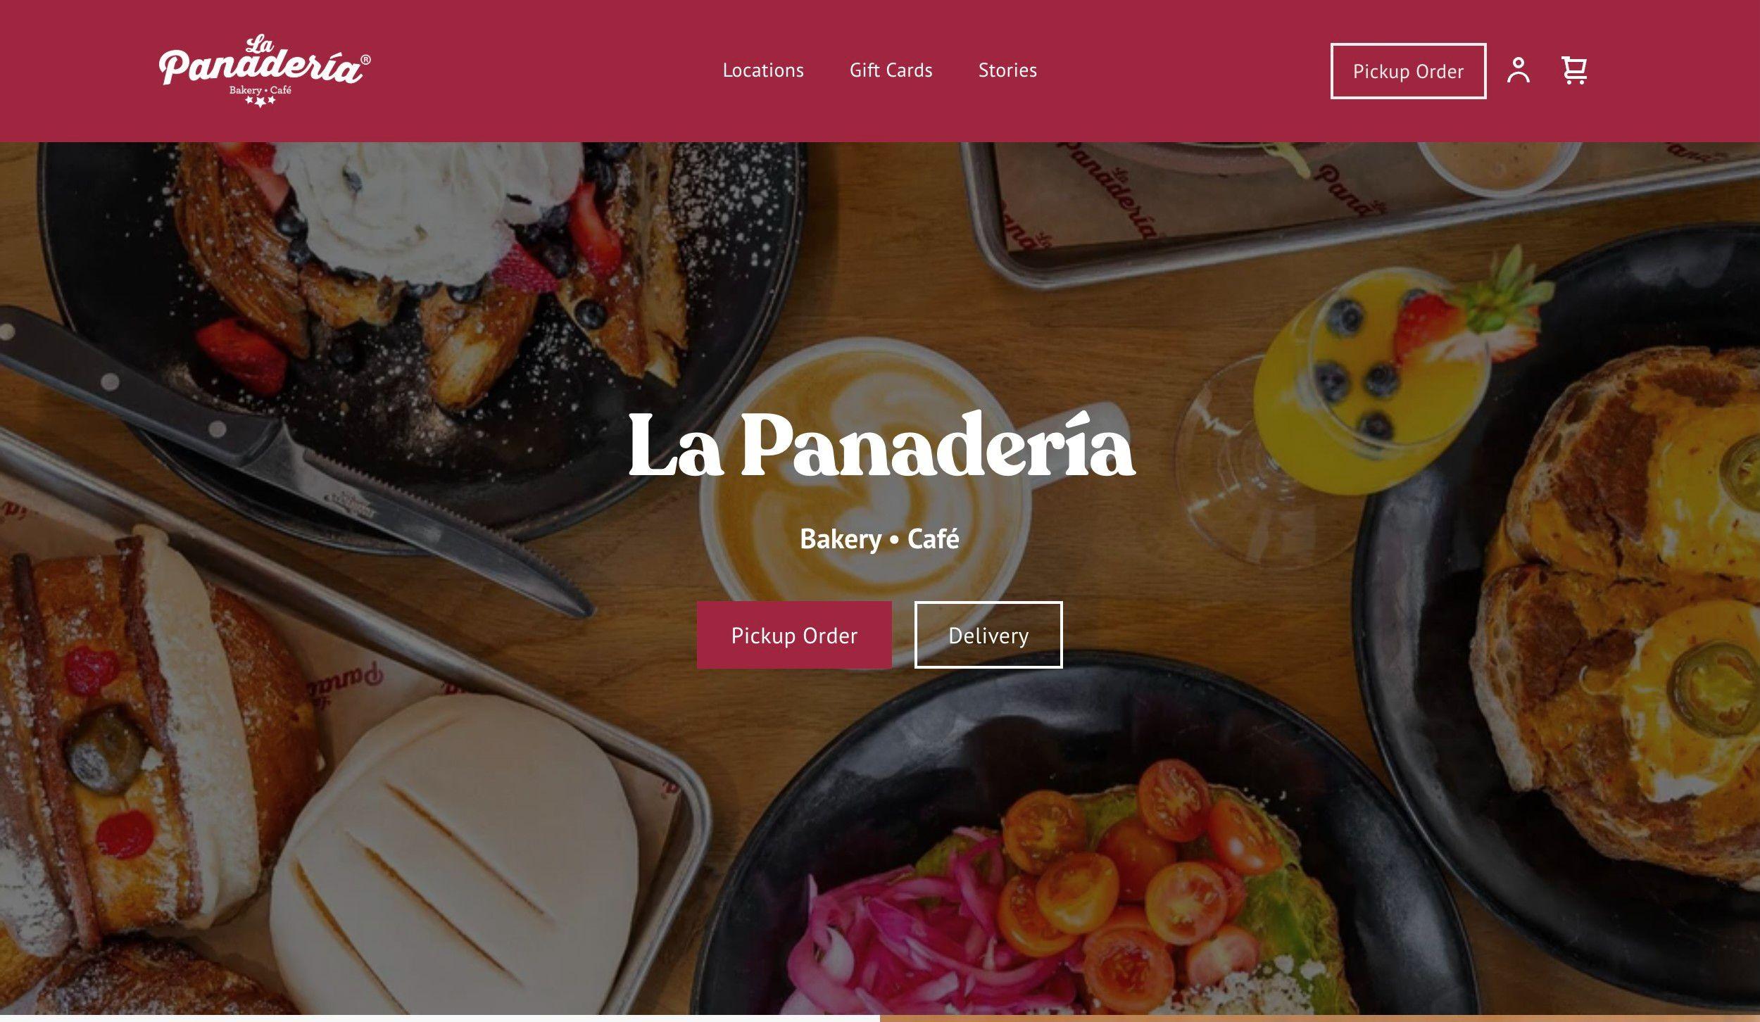Navigate to the Locations menu item
Screen dimensions: 1760x1022
(x=762, y=70)
